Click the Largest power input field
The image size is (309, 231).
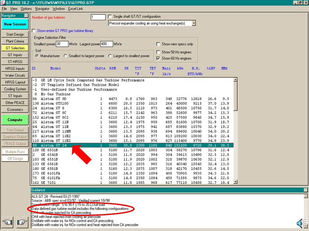[x=107, y=44]
